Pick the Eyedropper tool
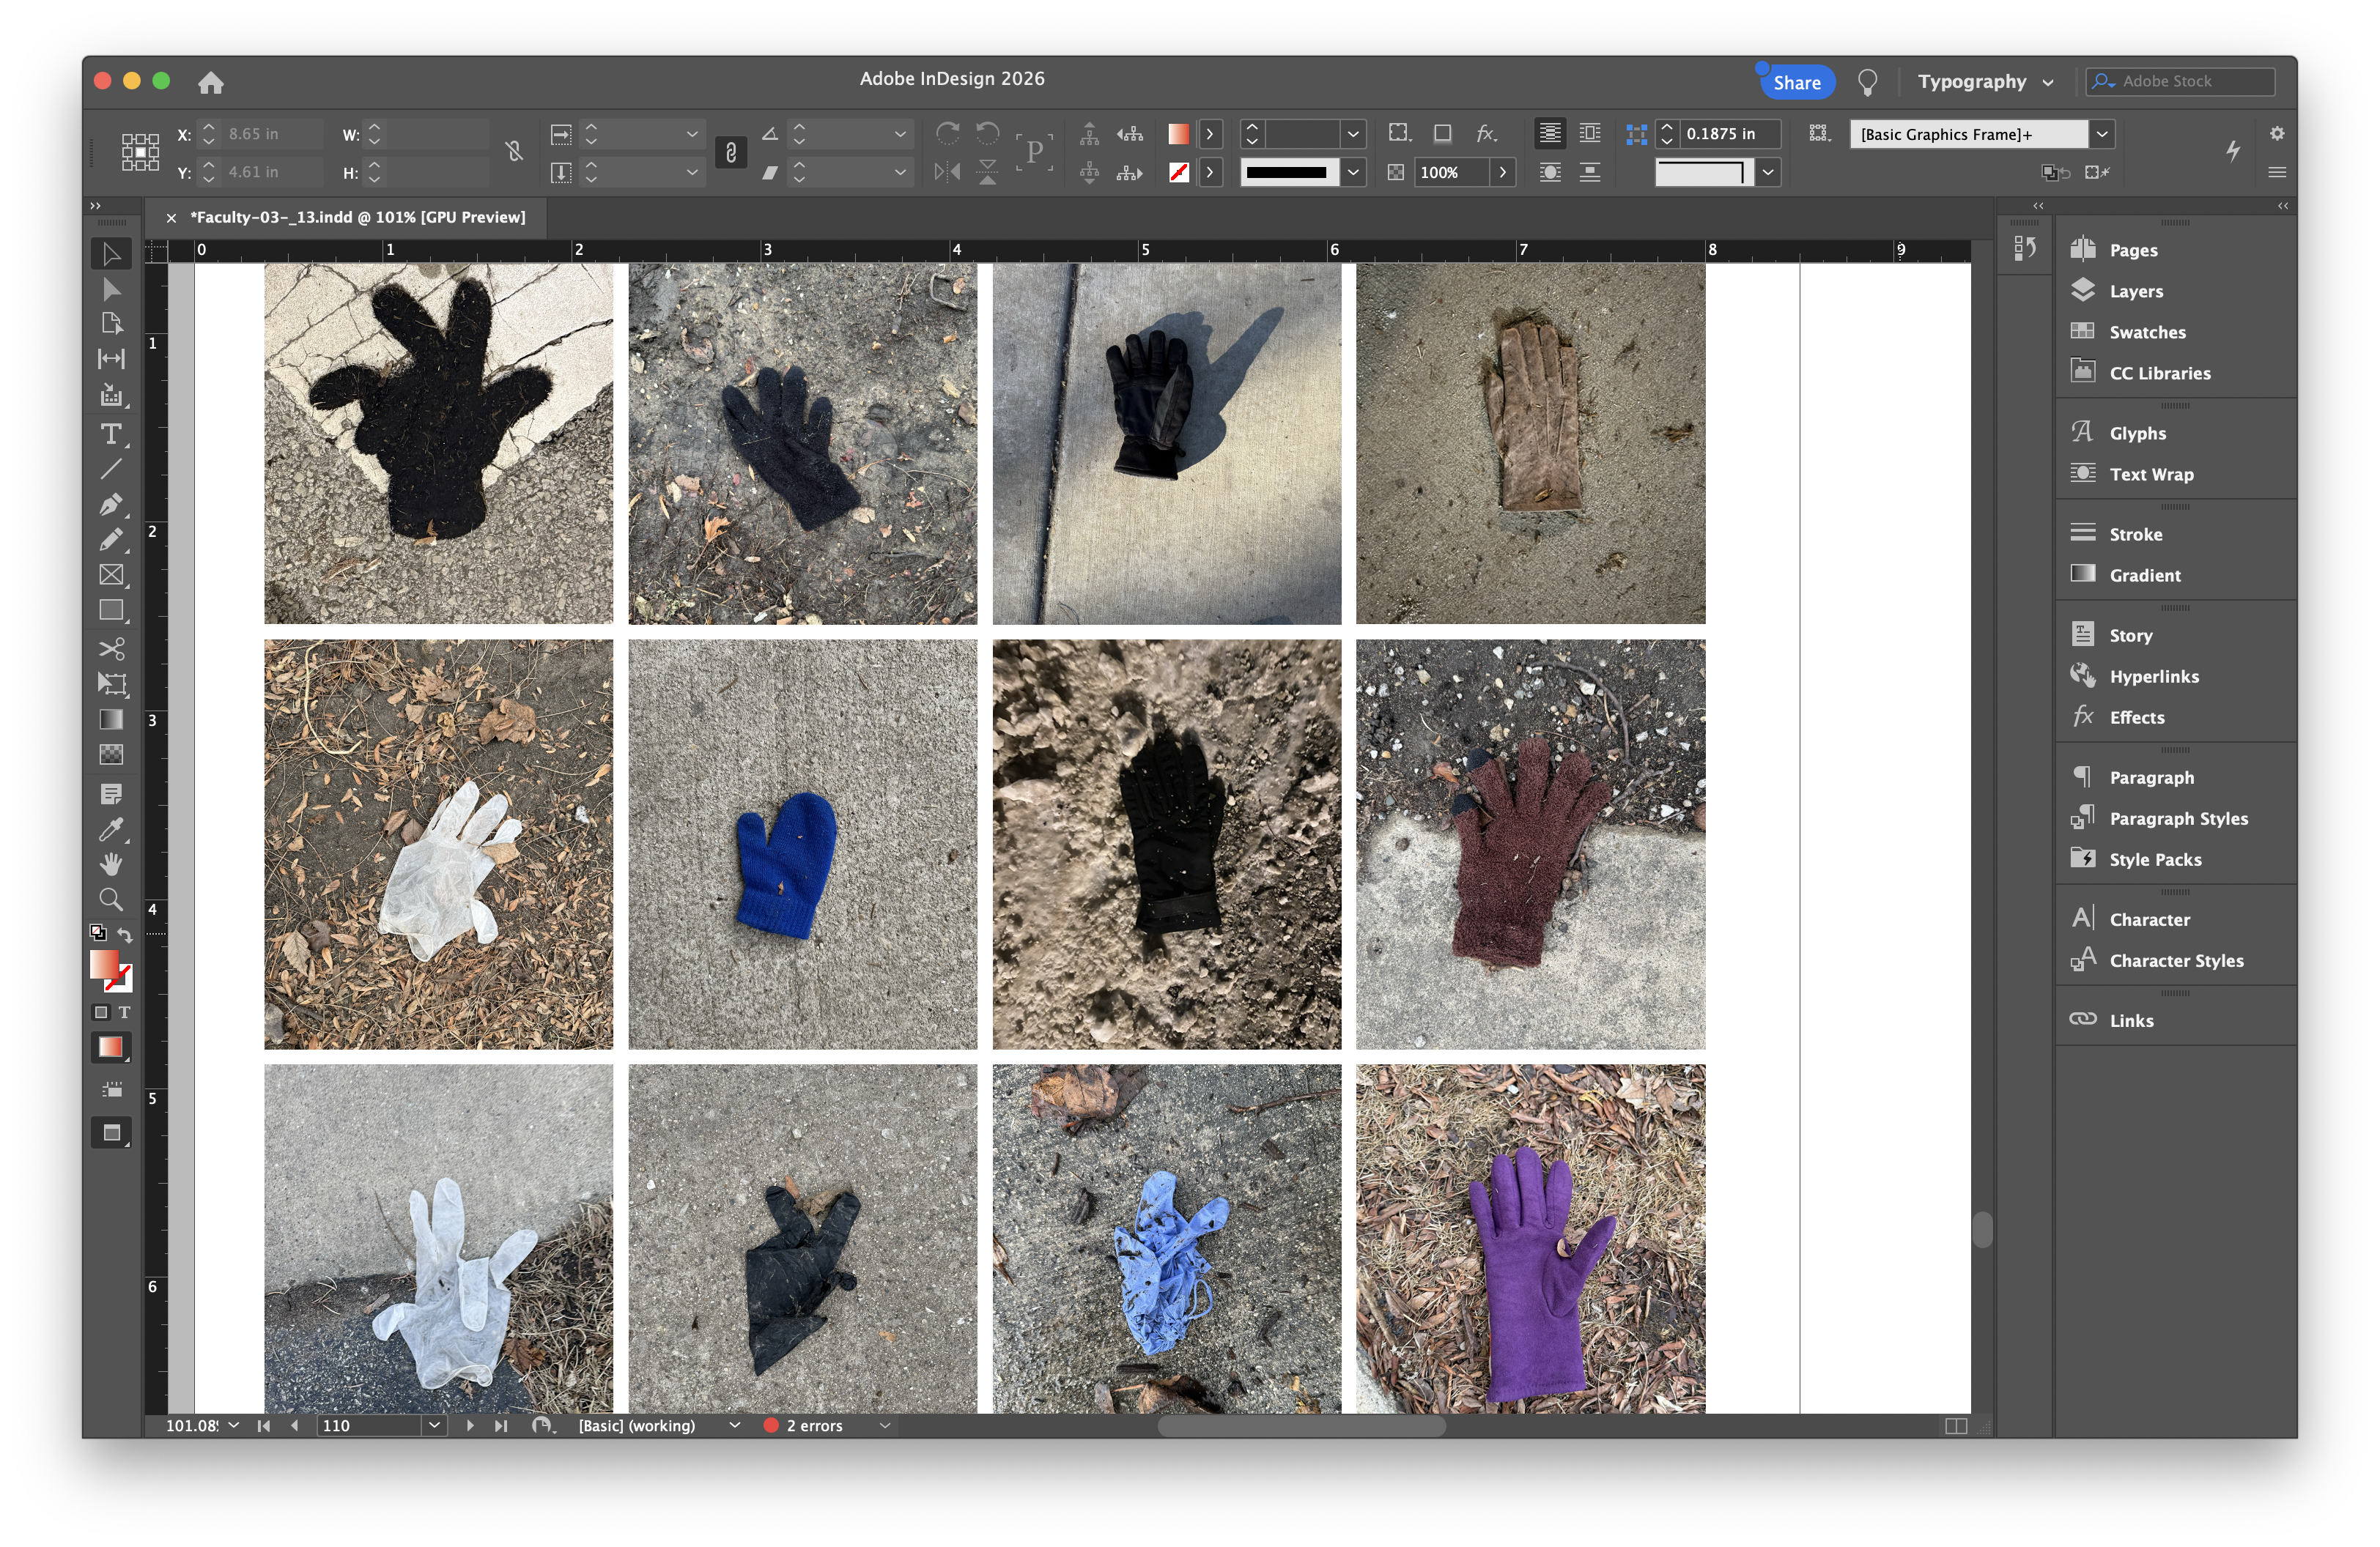2380x1547 pixels. 111,829
